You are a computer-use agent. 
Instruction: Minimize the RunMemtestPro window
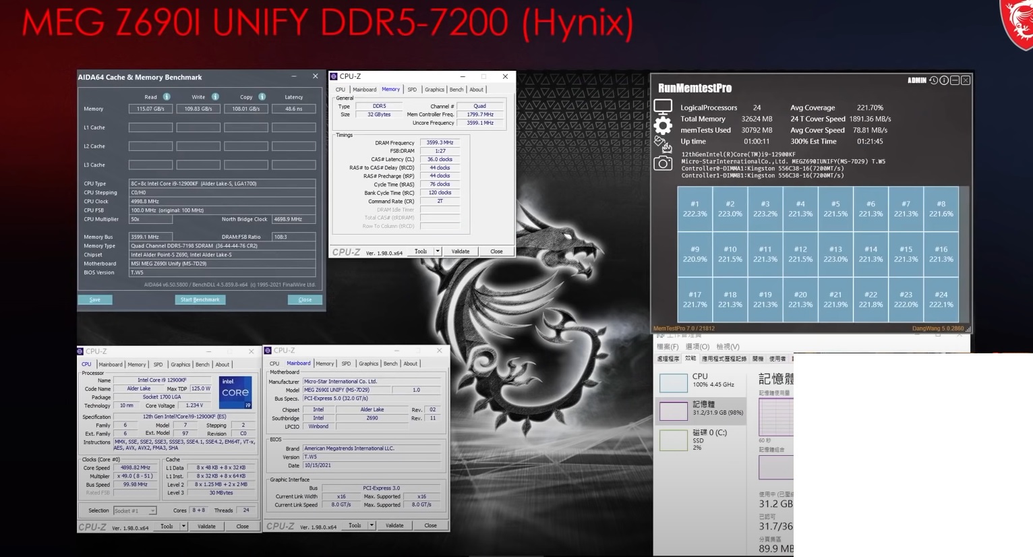[955, 80]
